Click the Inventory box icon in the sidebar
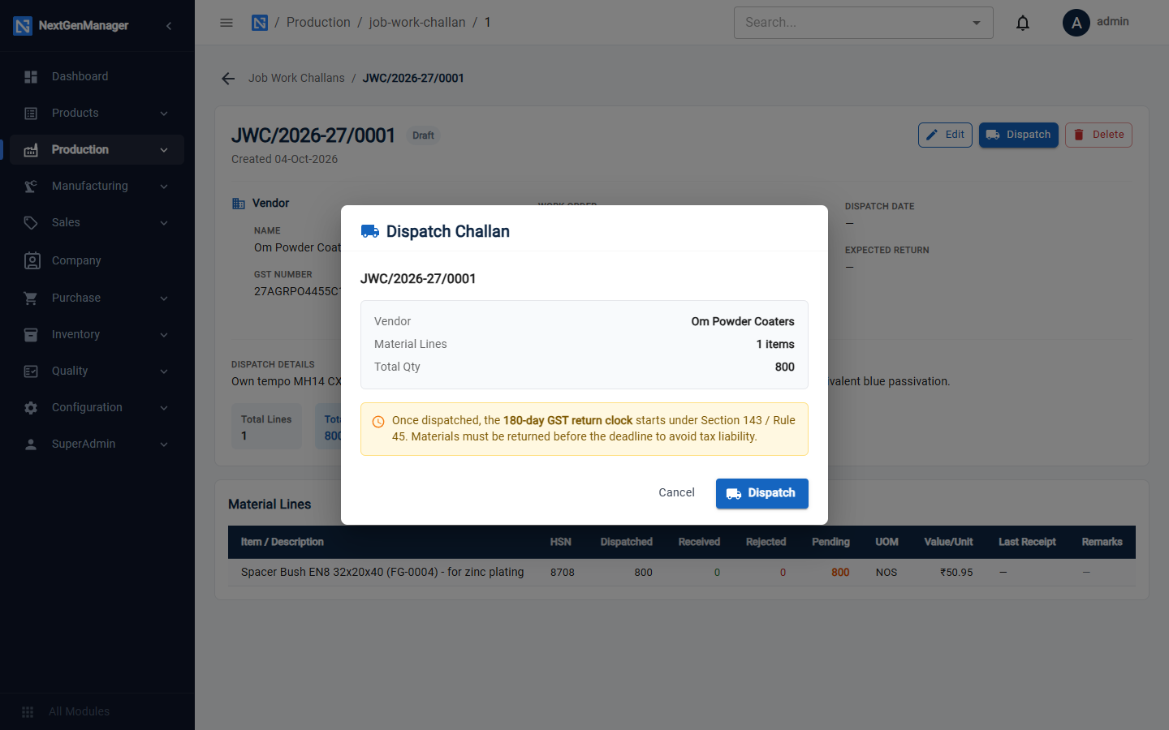The image size is (1169, 730). pyautogui.click(x=31, y=335)
